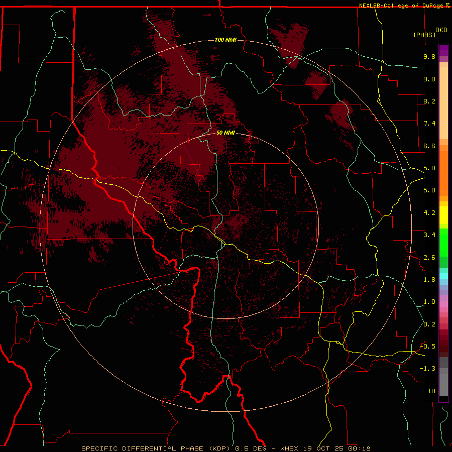Click the 1.0 color scale value
Viewport: 452px width, 452px height.
429,302
